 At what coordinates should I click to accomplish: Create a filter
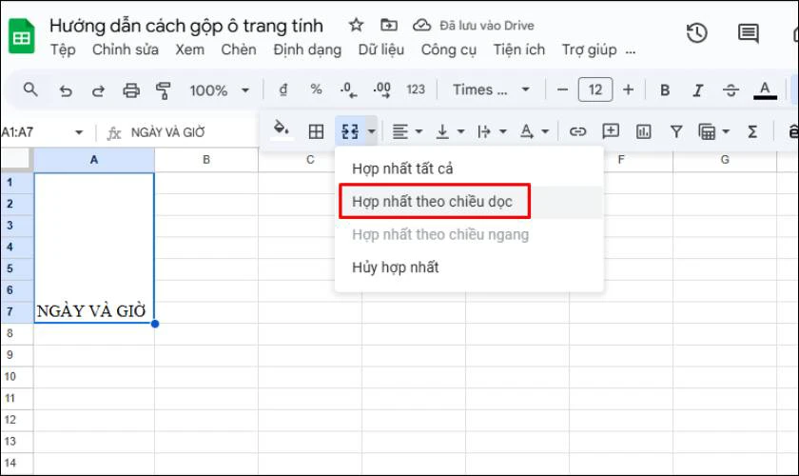click(x=676, y=131)
